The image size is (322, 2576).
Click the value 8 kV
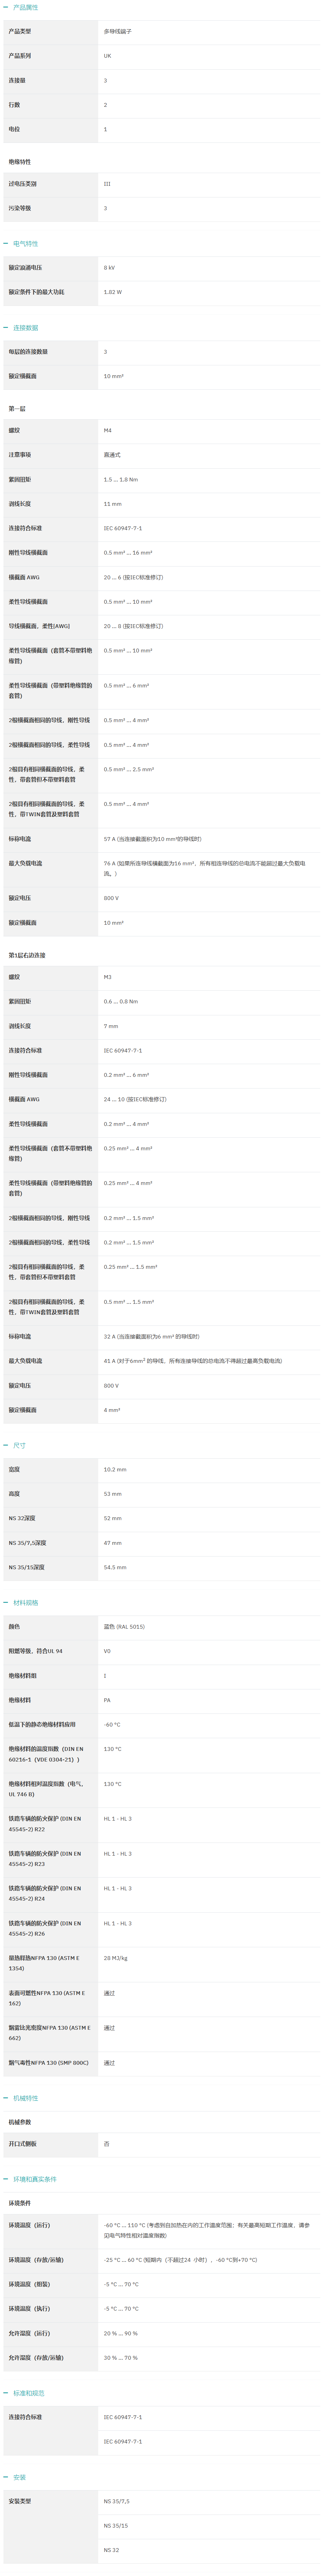[x=109, y=268]
